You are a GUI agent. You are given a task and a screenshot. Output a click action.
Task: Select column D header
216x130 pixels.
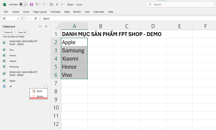(153, 26)
